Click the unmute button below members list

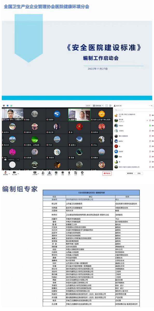pyautogui.click(x=130, y=173)
